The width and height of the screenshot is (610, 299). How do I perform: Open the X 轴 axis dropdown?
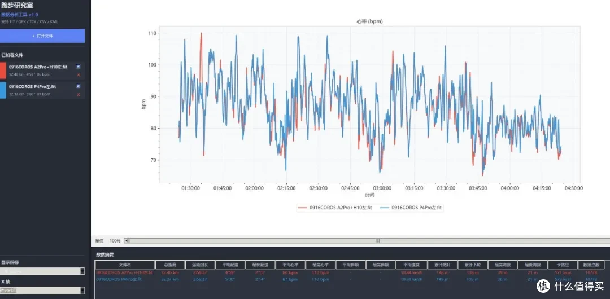[x=42, y=291]
